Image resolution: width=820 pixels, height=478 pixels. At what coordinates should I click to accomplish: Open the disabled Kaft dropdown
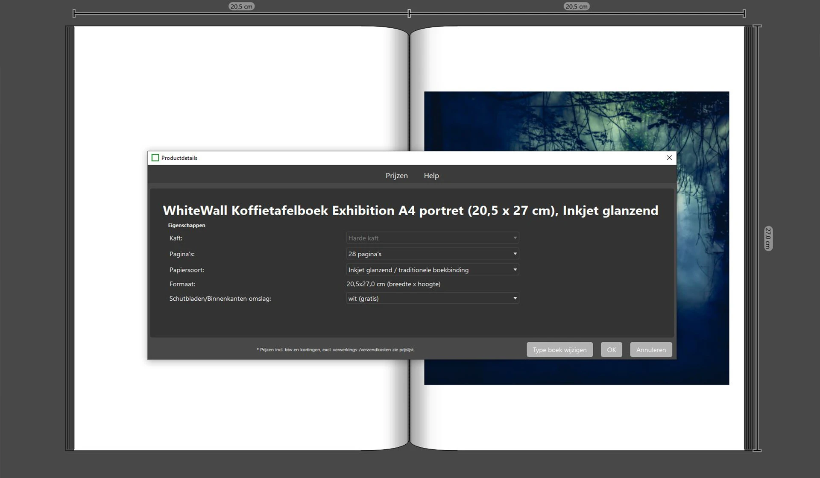pos(432,238)
